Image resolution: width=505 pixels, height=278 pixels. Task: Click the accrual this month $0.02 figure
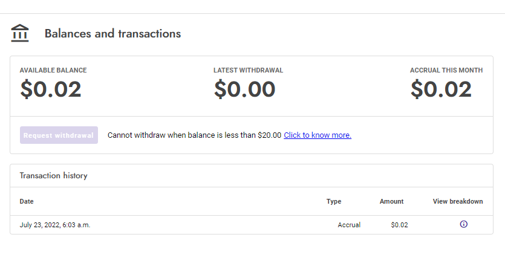tap(441, 89)
